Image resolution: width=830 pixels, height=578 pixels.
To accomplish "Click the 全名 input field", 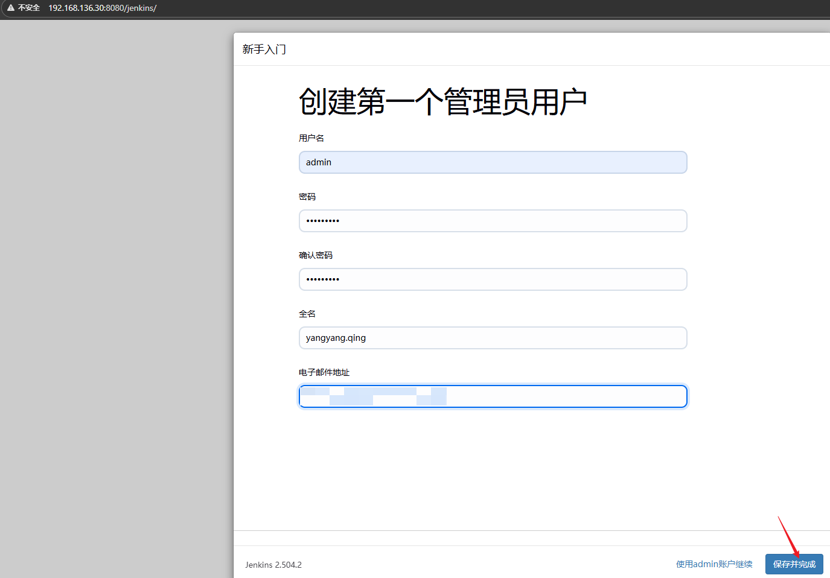I will tap(493, 338).
